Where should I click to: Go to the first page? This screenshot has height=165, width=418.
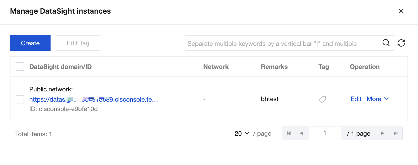tap(289, 134)
